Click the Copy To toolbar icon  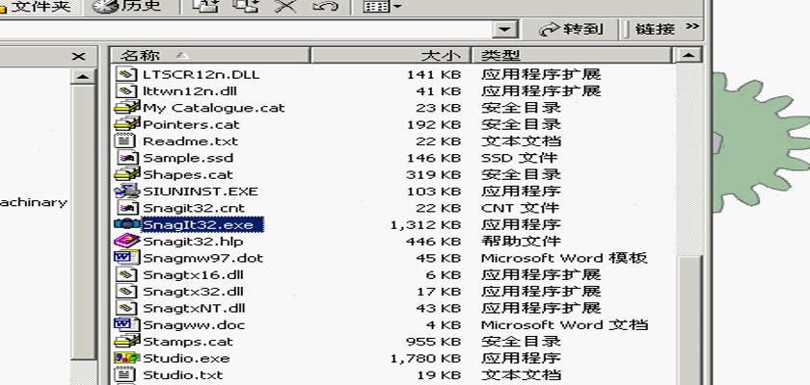point(244,6)
